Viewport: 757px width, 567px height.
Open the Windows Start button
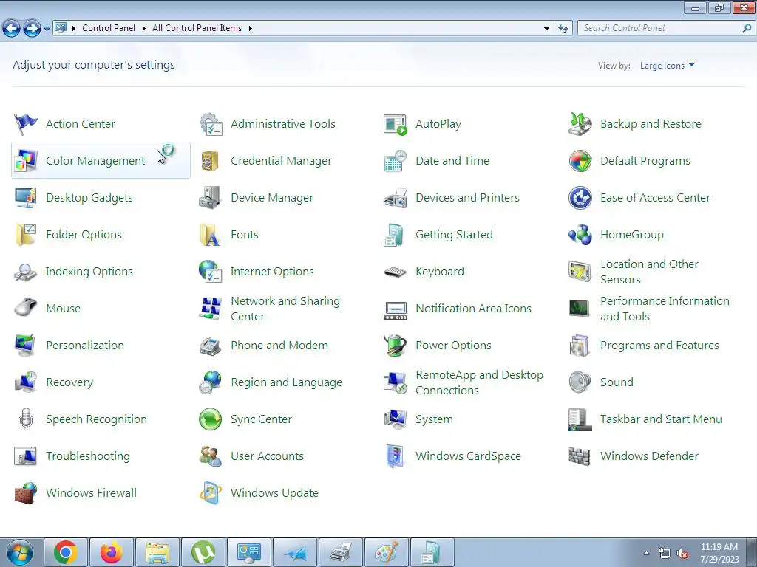20,552
